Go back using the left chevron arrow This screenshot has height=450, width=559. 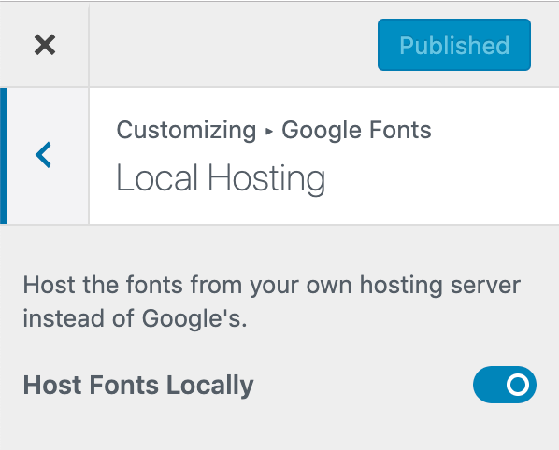(44, 155)
